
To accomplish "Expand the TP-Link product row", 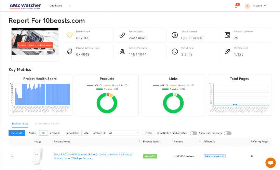I will coord(12,156).
